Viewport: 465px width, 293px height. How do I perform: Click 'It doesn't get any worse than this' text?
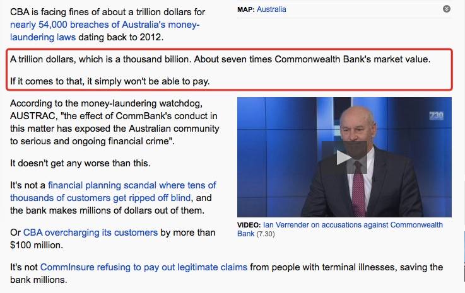click(x=80, y=163)
